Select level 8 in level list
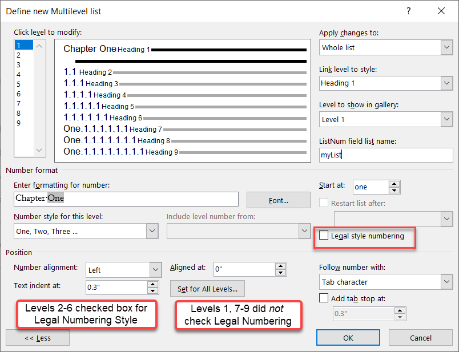Viewport: 459px width, 352px height. pos(24,113)
